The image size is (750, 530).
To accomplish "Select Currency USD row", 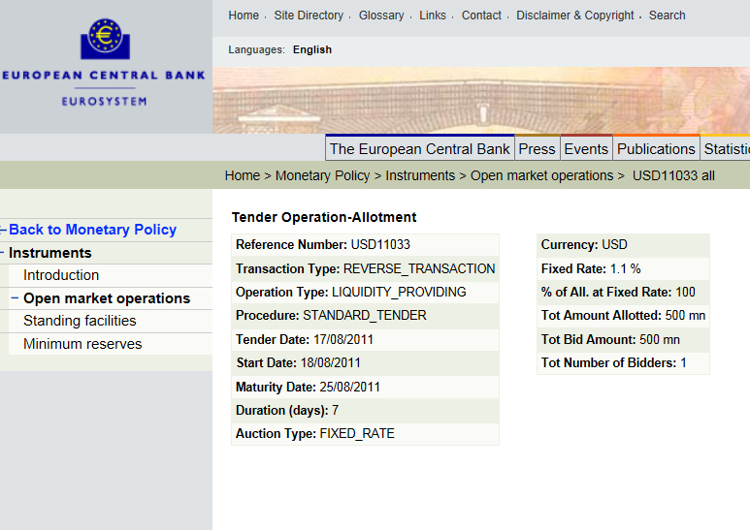I will click(623, 245).
